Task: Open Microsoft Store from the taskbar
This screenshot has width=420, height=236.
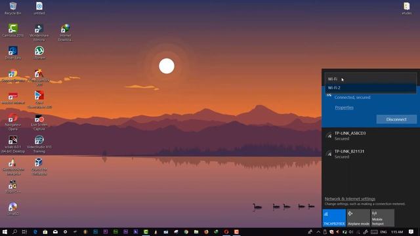Action: (45, 231)
